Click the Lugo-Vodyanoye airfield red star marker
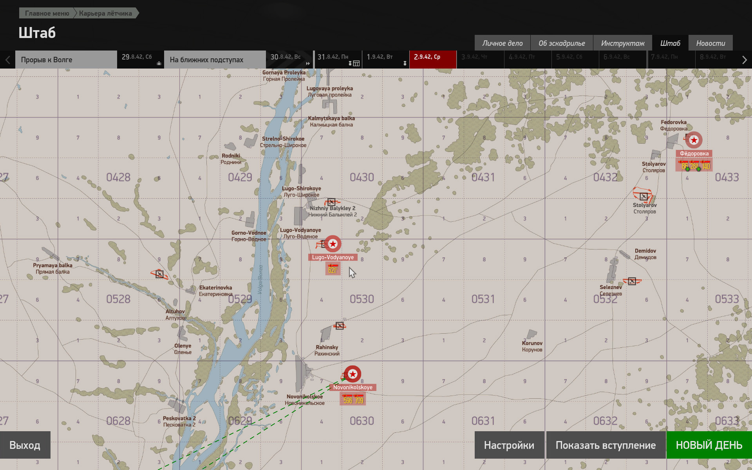Viewport: 752px width, 470px height. point(333,244)
